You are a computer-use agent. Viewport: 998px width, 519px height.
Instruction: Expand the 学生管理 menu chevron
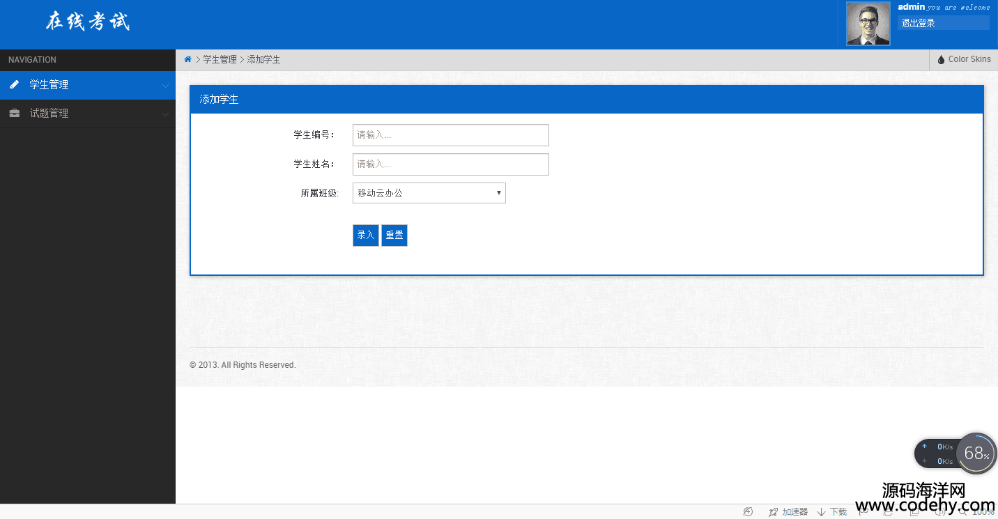click(165, 86)
